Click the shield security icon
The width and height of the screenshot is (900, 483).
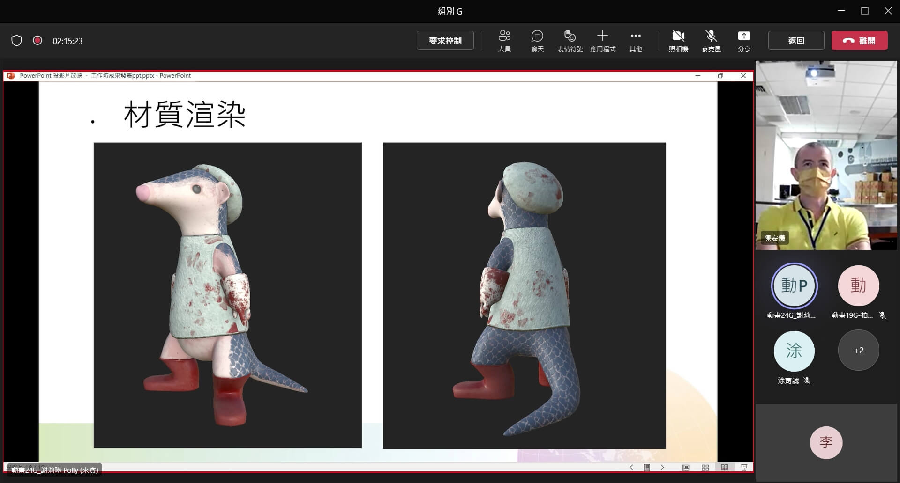click(x=17, y=41)
